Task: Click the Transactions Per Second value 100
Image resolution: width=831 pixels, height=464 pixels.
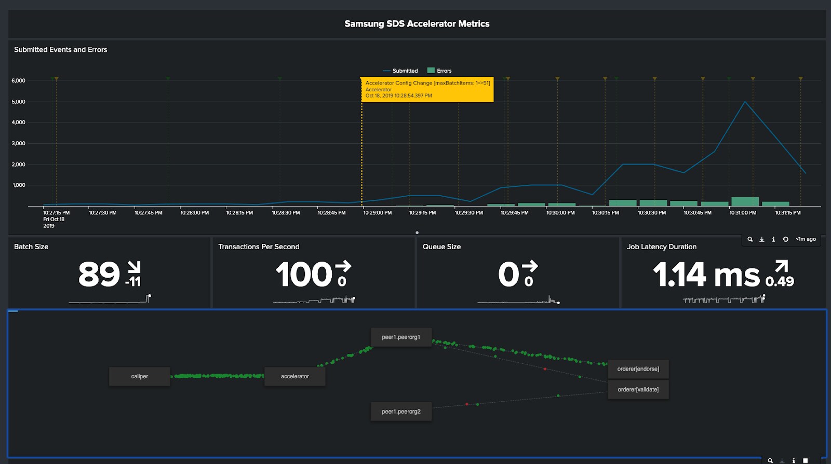Action: 304,274
